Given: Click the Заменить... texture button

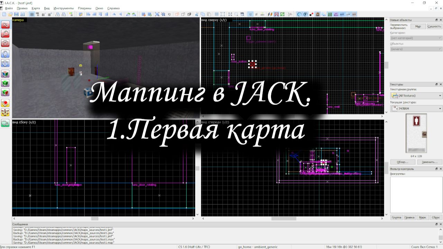Looking at the screenshot, I should coord(430,162).
